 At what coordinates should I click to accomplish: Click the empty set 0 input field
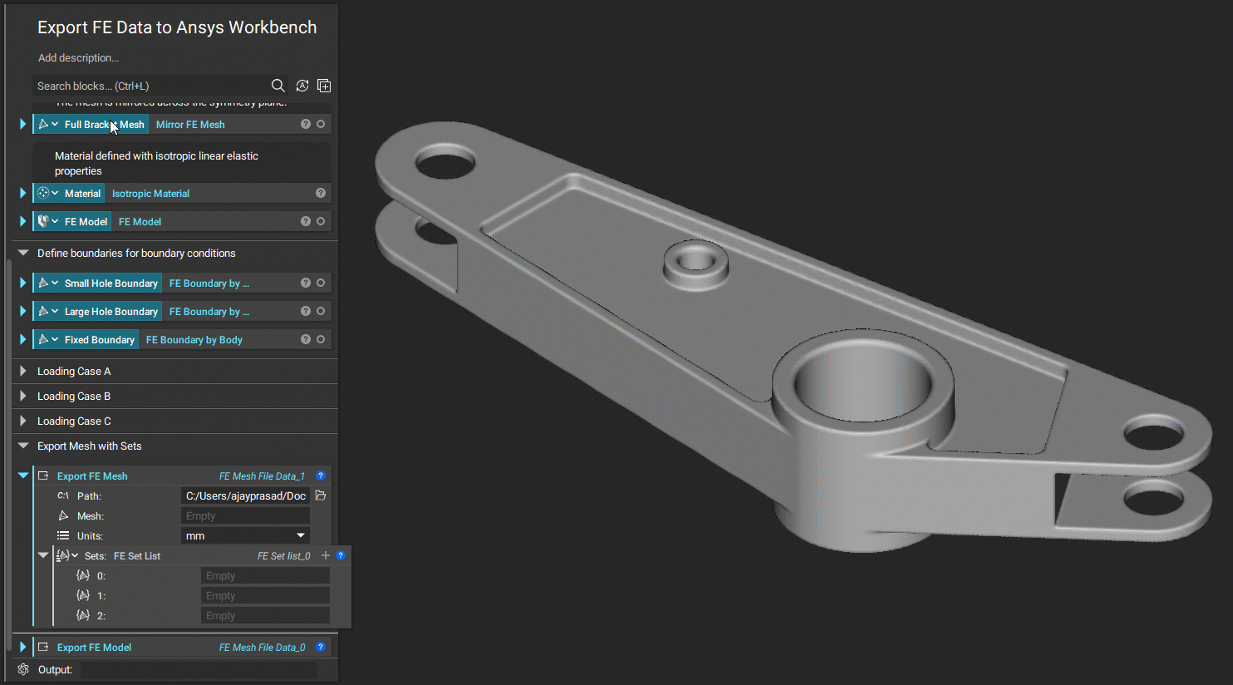click(x=265, y=575)
